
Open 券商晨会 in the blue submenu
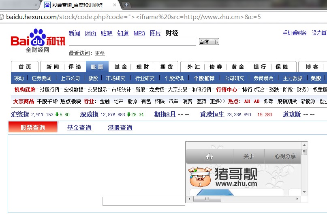tap(264, 78)
